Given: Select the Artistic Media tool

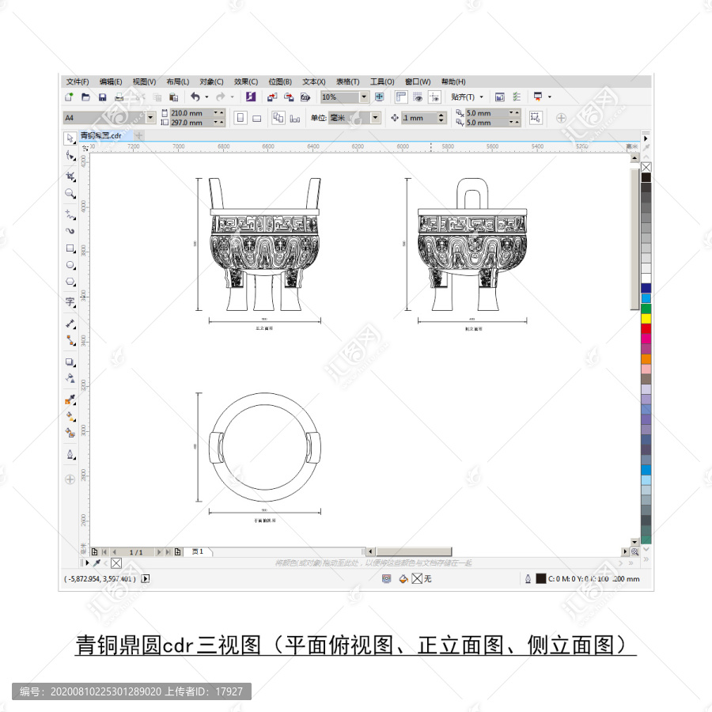Looking at the screenshot, I should (x=70, y=231).
